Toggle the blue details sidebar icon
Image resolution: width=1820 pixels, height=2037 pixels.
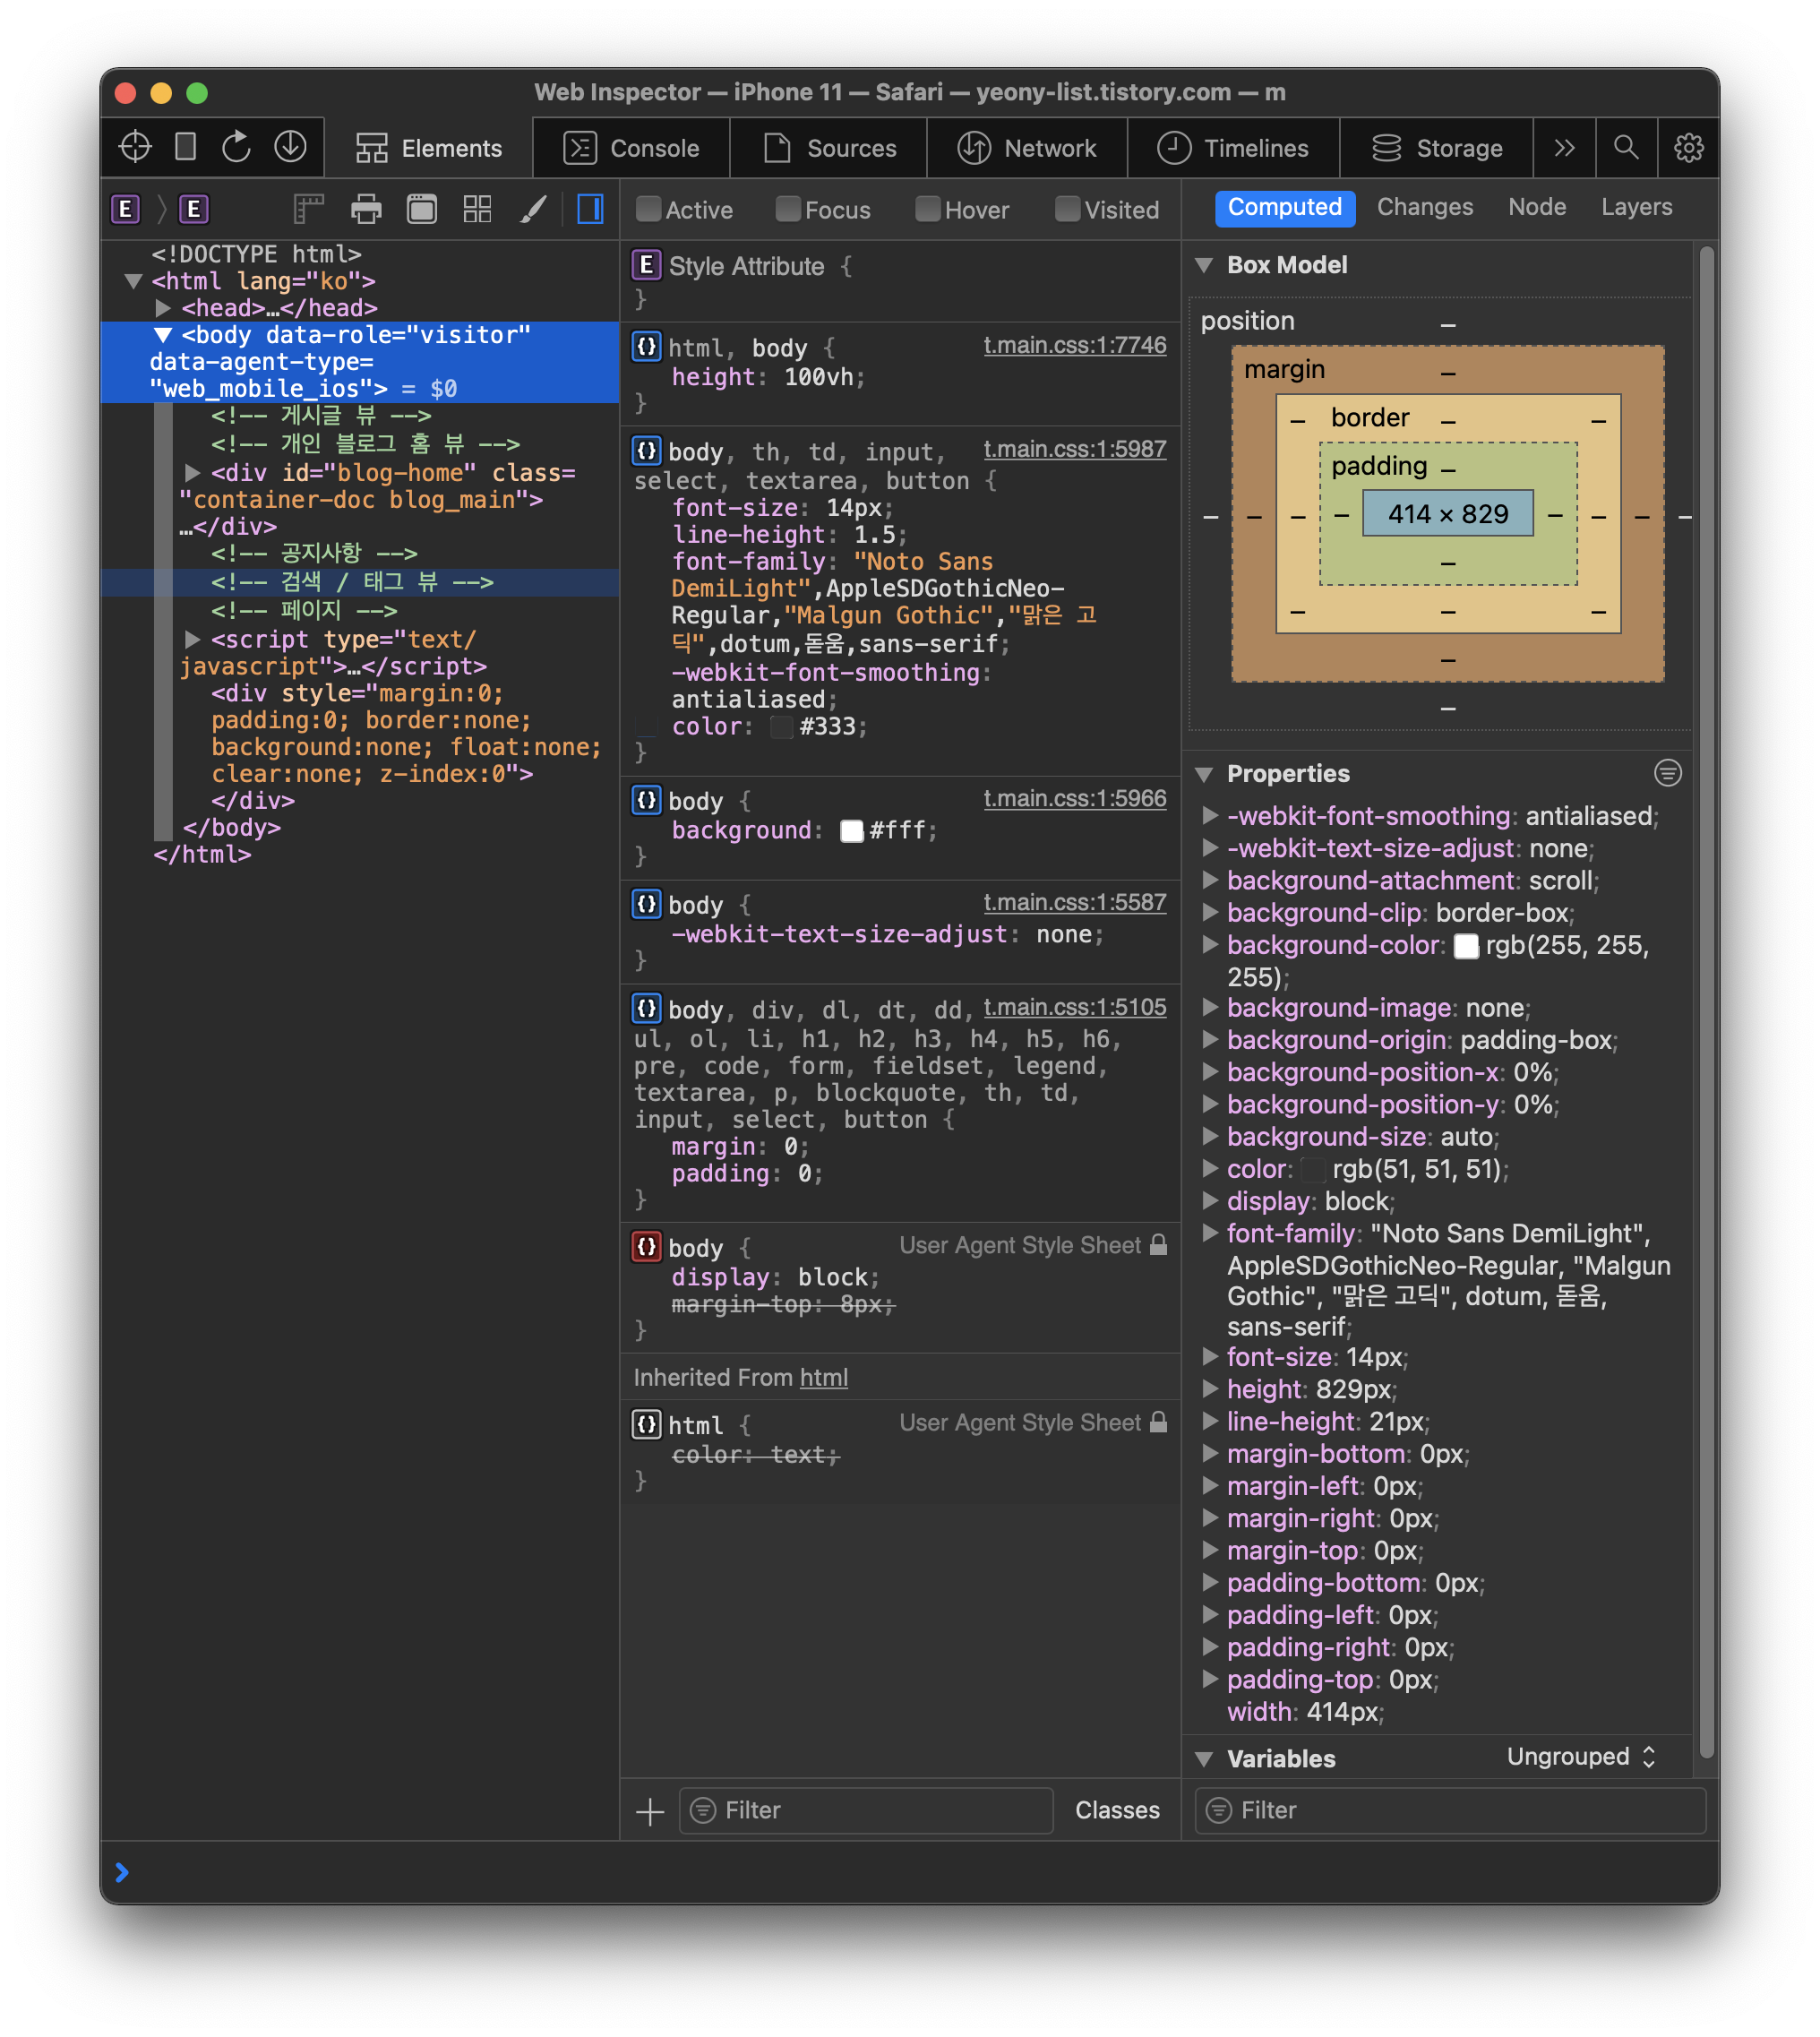point(591,209)
